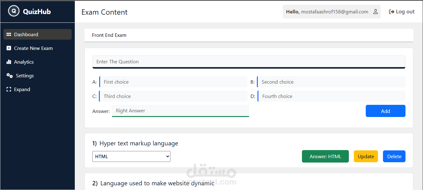Delete question 1 with Delete button
The image size is (423, 190).
click(x=394, y=157)
